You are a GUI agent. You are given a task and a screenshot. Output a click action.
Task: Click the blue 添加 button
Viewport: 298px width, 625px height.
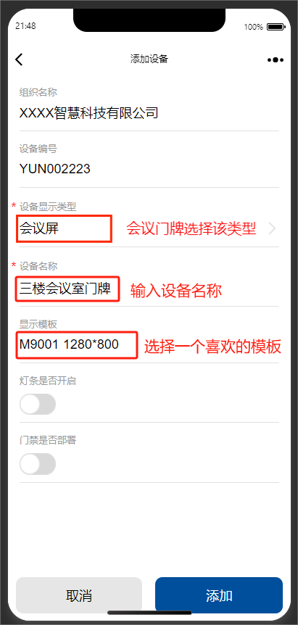point(219,595)
